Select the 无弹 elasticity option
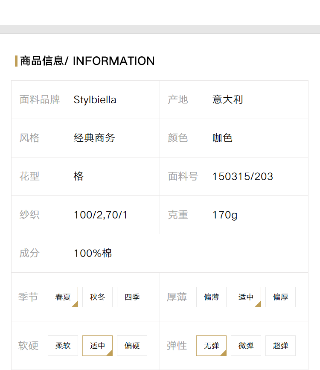The image size is (320, 370). click(x=211, y=345)
